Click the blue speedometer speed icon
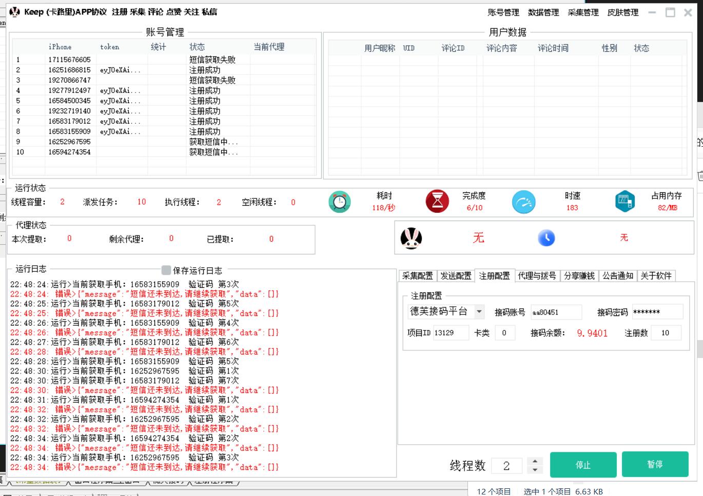Screen dimensions: 703x496 pos(523,202)
